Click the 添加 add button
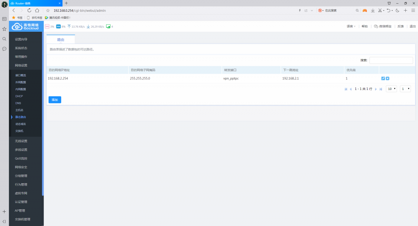This screenshot has width=418, height=226. point(55,100)
